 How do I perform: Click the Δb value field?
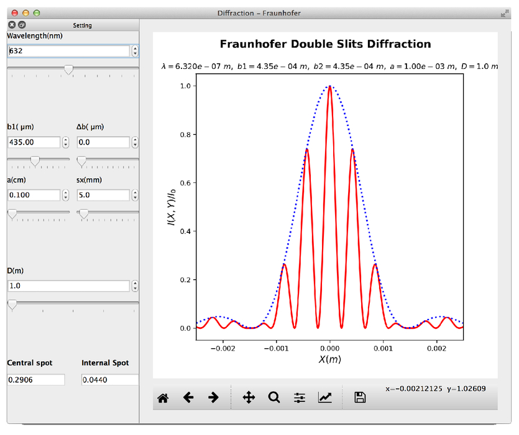[103, 142]
